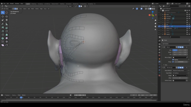Open the Add Modifier dropdown
The image size is (191, 107).
click(x=176, y=44)
